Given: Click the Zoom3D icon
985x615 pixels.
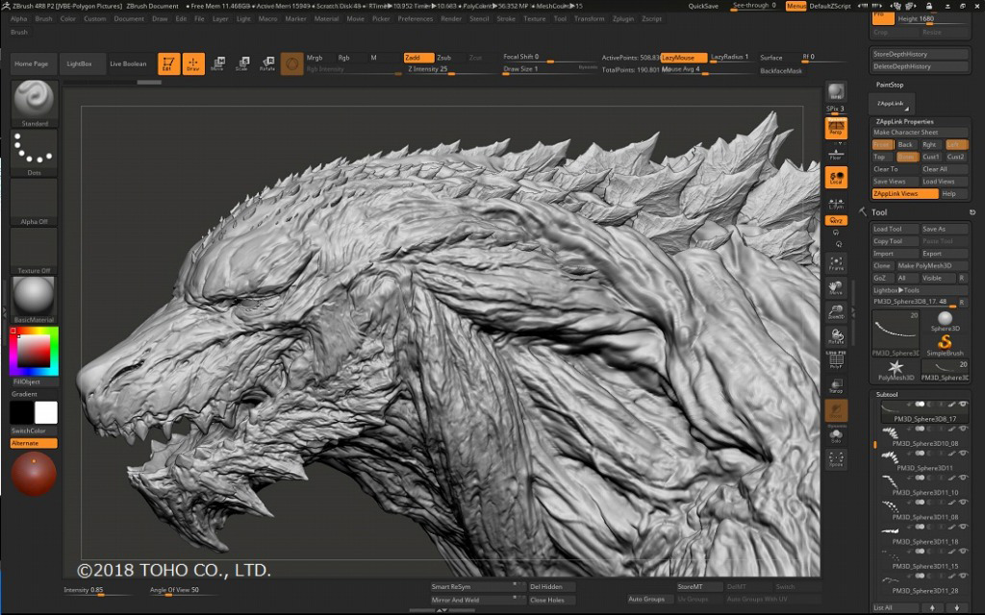Looking at the screenshot, I should click(x=836, y=312).
